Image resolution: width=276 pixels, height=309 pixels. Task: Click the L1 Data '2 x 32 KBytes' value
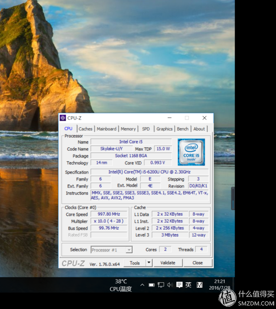170,214
